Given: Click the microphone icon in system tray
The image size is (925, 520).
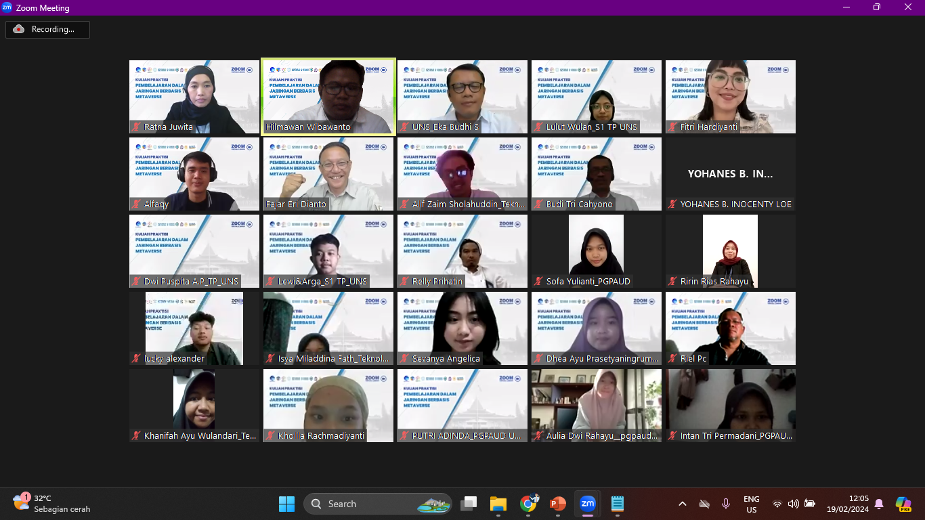Looking at the screenshot, I should [x=726, y=504].
